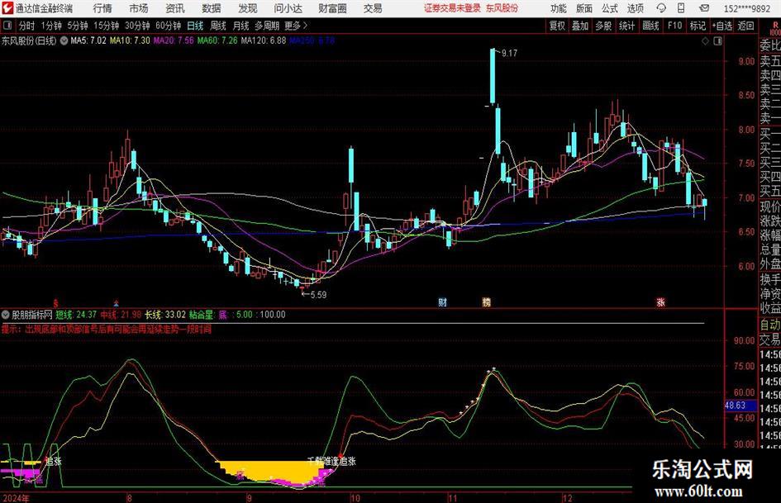Image resolution: width=781 pixels, height=503 pixels.
Task: Expand the 股朋指标网 indicator dropdown
Action: click(6, 315)
